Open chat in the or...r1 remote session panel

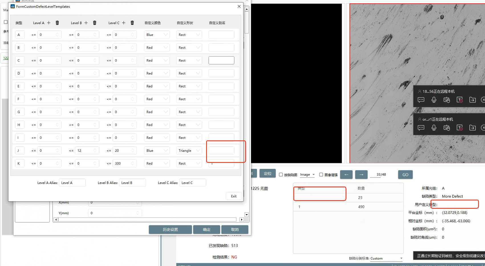[421, 128]
